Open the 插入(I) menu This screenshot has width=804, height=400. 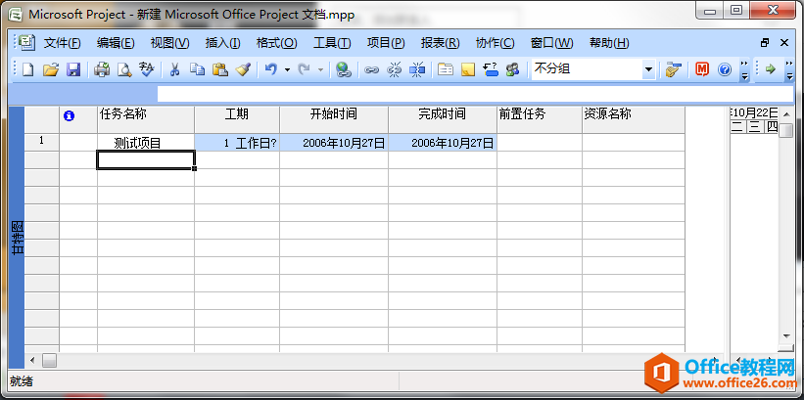pos(222,43)
